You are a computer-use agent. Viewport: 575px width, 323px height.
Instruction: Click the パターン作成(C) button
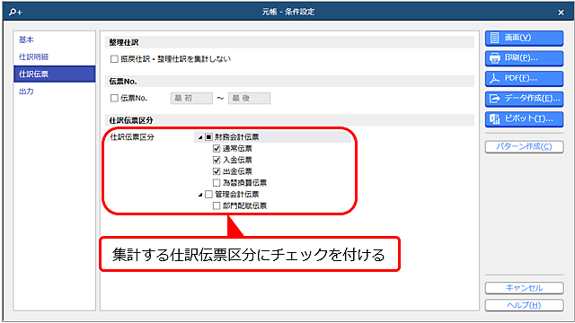(524, 147)
